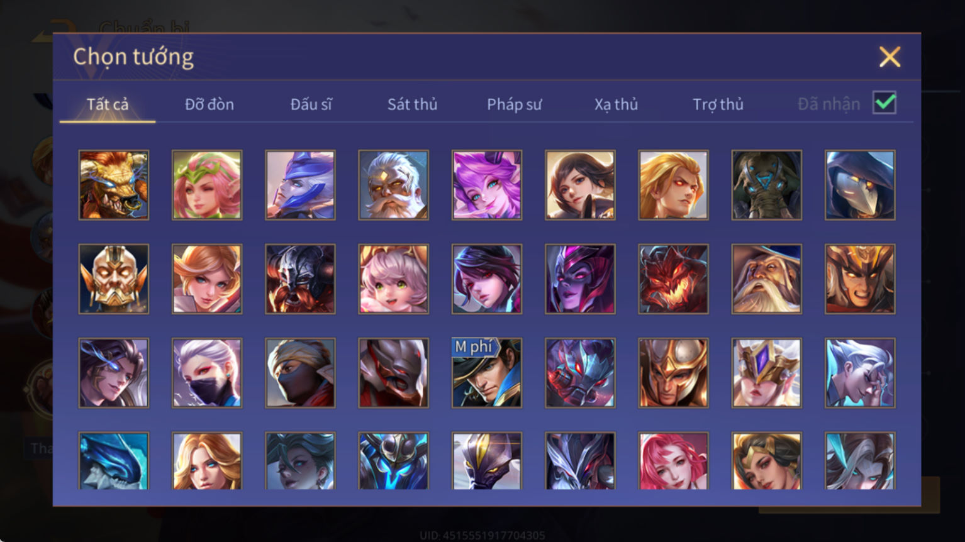This screenshot has height=542, width=965.
Task: Toggle the Đã nhận checkbox
Action: tap(884, 102)
